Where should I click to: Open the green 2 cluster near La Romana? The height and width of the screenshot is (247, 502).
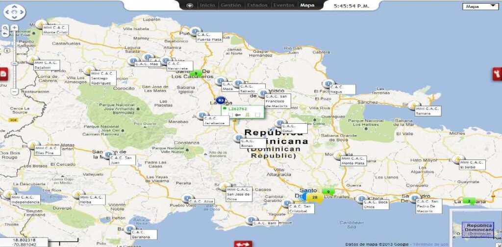click(x=469, y=201)
